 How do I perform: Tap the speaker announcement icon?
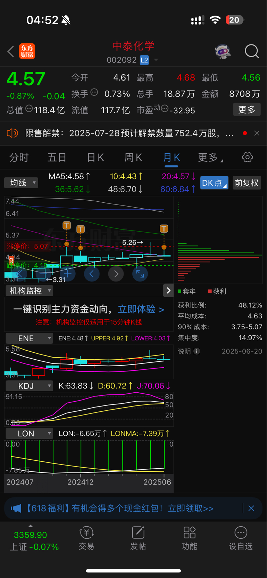(x=12, y=133)
